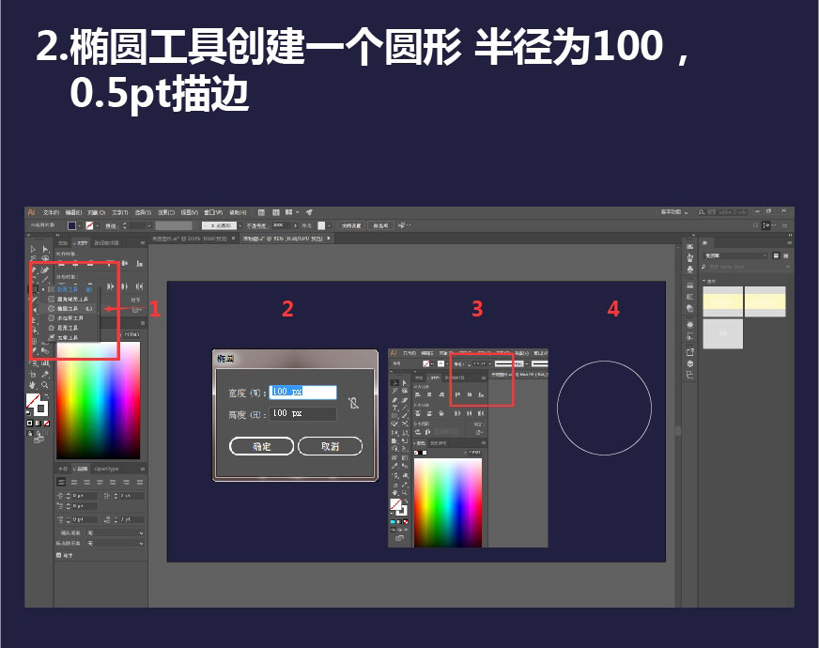Screen dimensions: 819x648
Task: Open the change screen mode icon
Action: pos(39,440)
